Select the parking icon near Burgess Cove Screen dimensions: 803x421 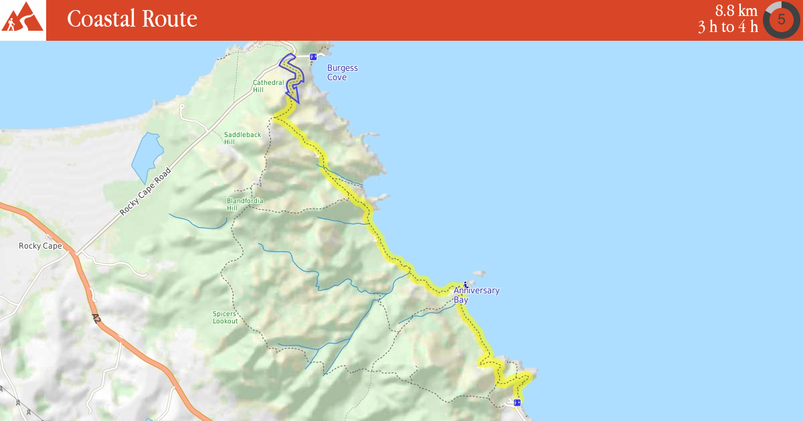pos(313,57)
